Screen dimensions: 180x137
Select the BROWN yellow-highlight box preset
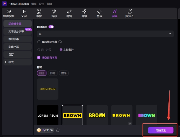click(x=72, y=115)
